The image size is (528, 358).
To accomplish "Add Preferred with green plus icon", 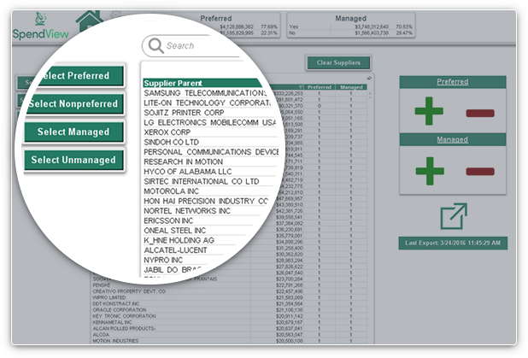I will [x=429, y=111].
